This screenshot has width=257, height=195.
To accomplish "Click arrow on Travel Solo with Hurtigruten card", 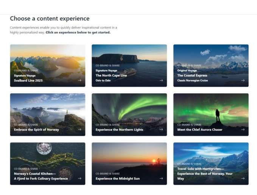I will 243,178.
